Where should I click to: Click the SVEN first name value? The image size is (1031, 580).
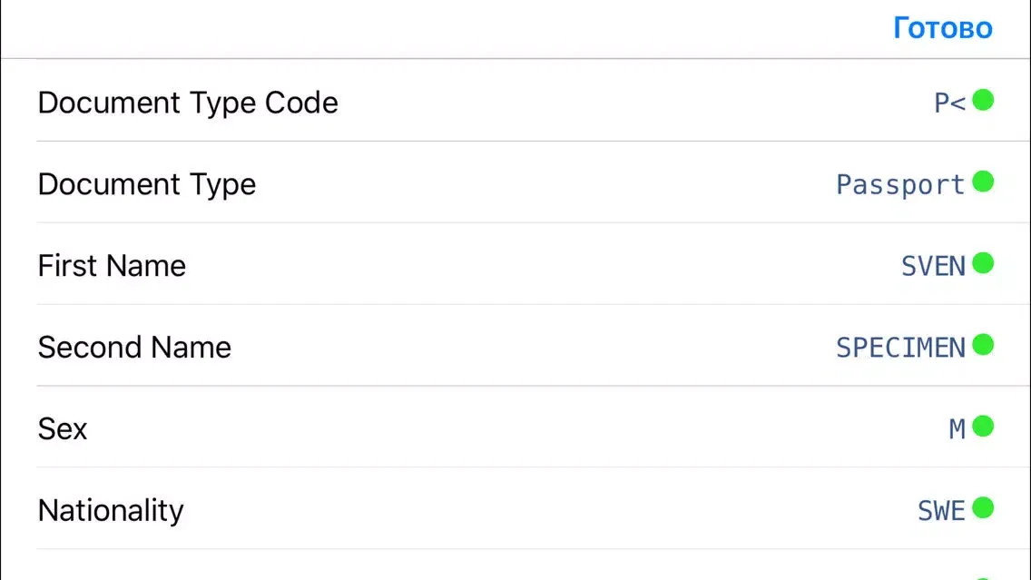point(933,266)
